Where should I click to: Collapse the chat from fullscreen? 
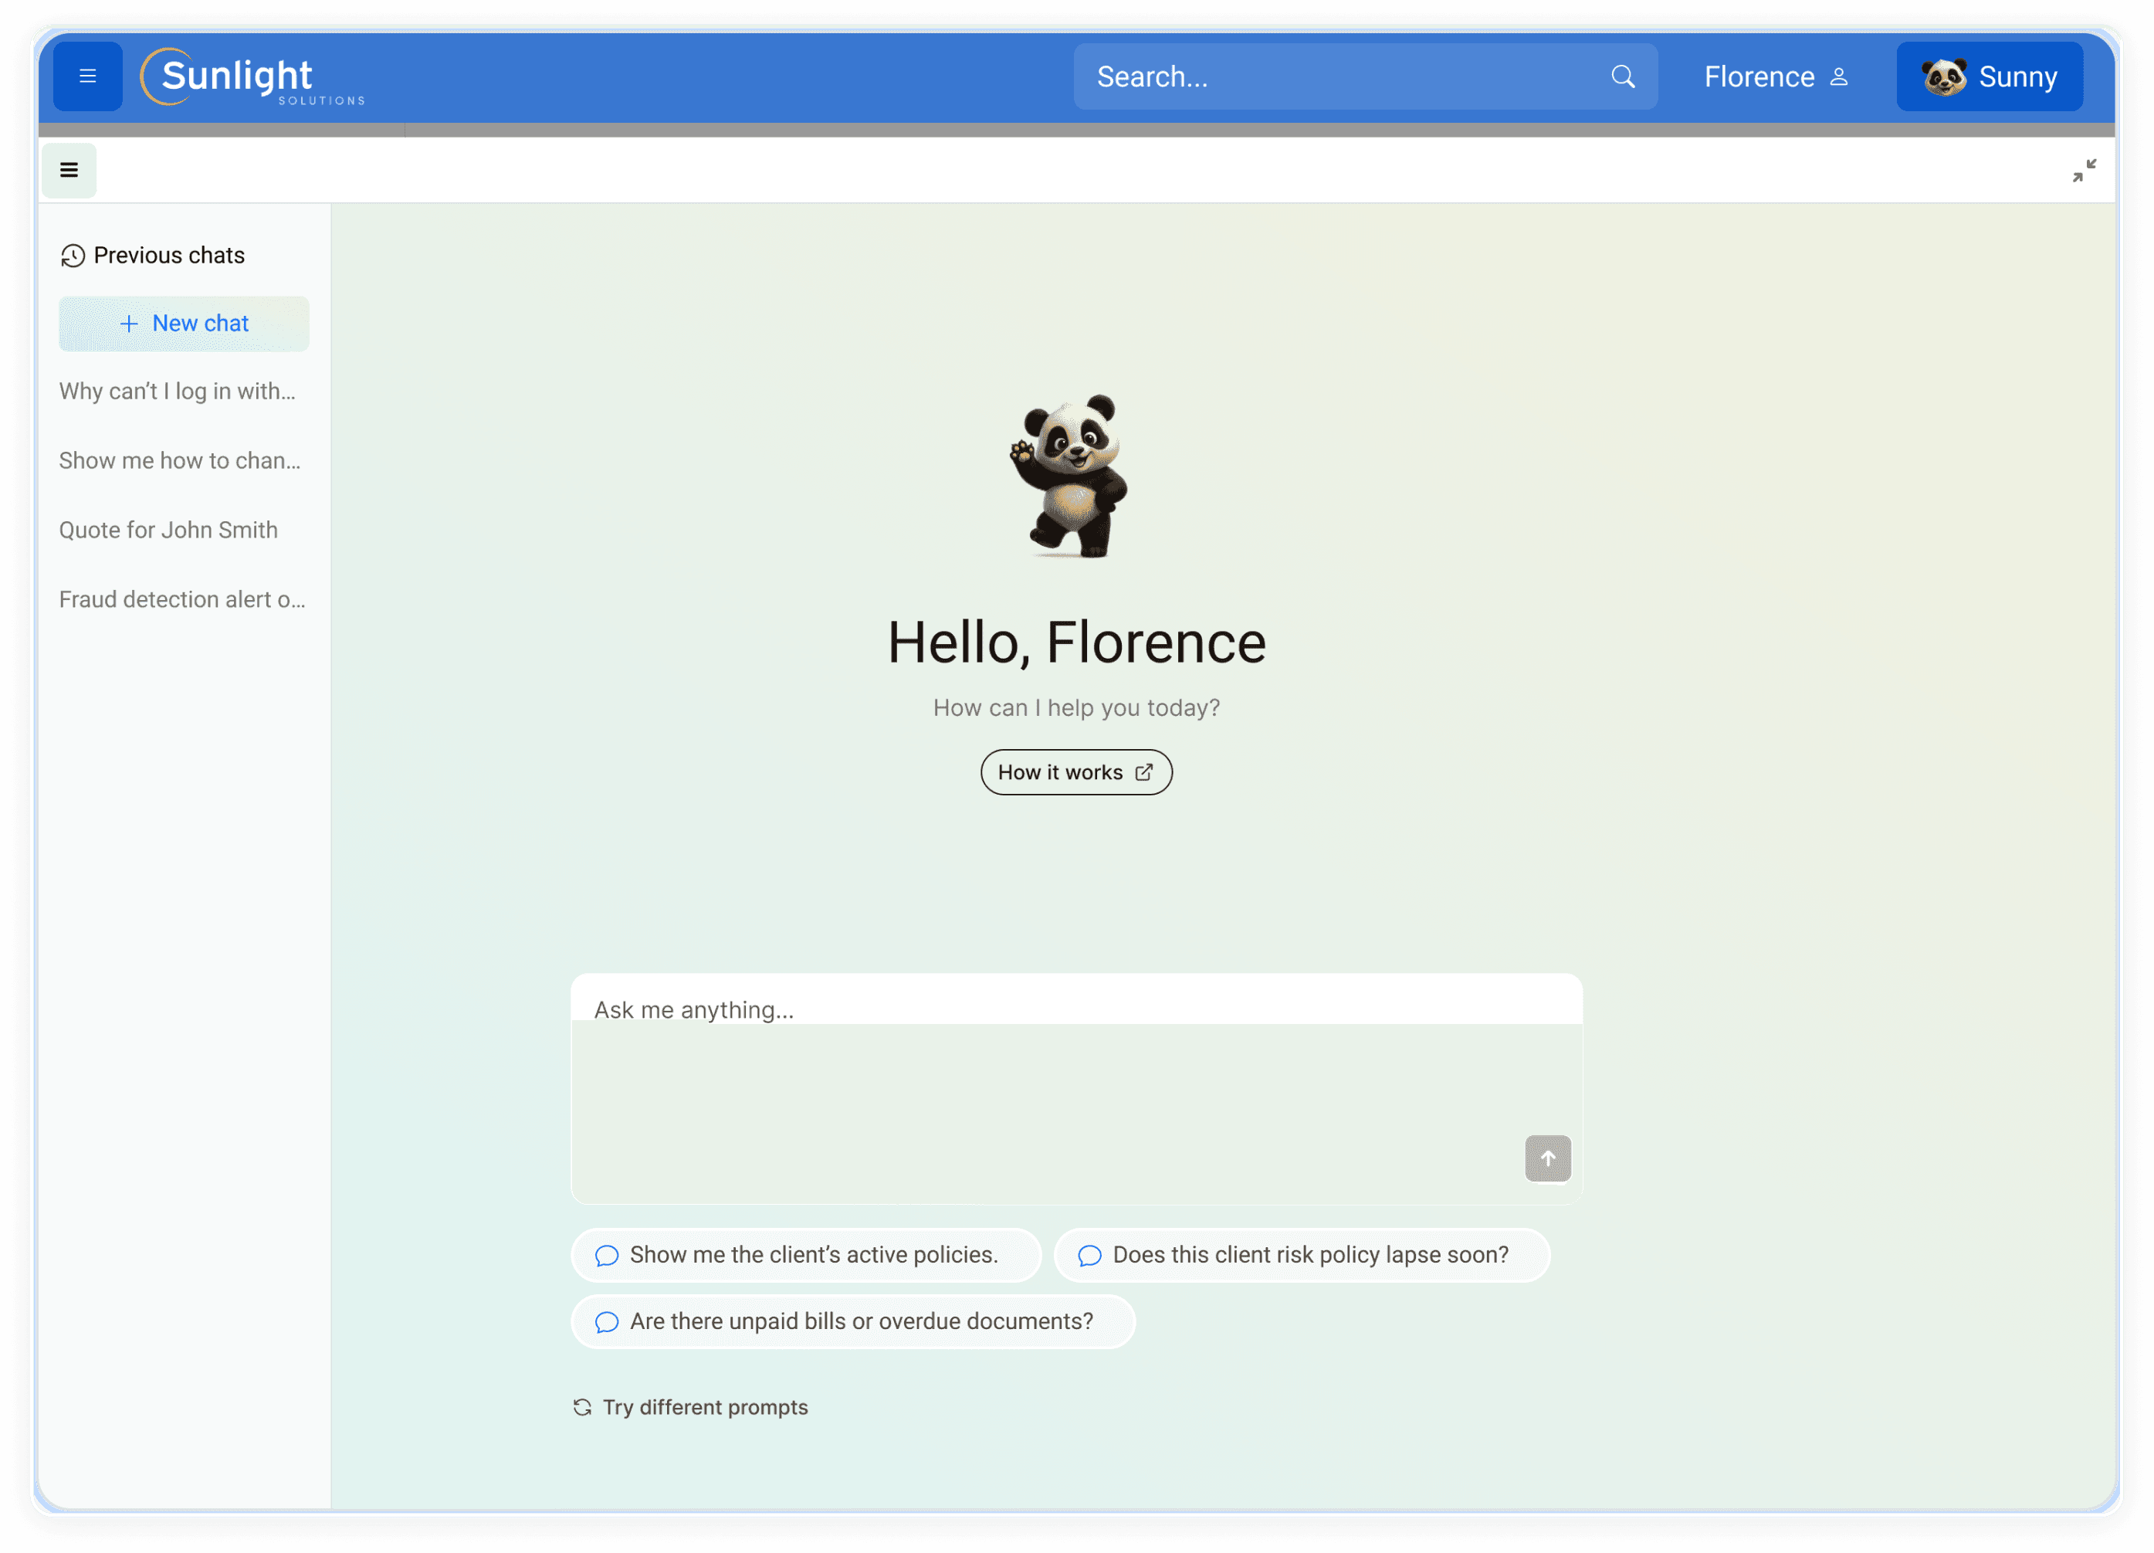click(2084, 170)
